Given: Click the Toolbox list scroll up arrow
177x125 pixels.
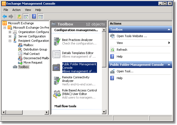Looking at the screenshot, I should point(104,30).
